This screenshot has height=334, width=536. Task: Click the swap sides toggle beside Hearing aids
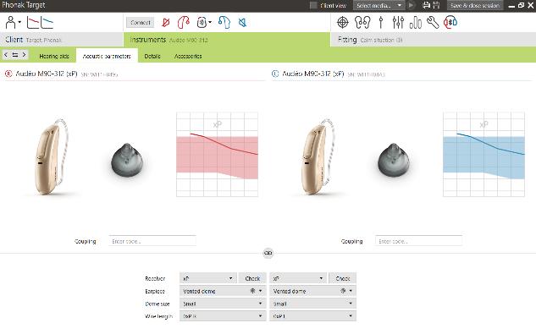coord(15,55)
